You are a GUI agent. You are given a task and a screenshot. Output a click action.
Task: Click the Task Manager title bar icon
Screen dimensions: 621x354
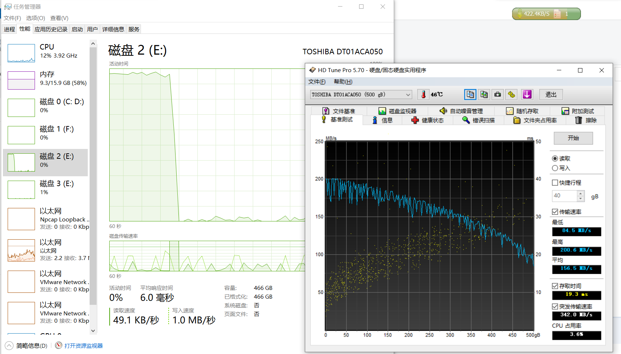click(7, 7)
